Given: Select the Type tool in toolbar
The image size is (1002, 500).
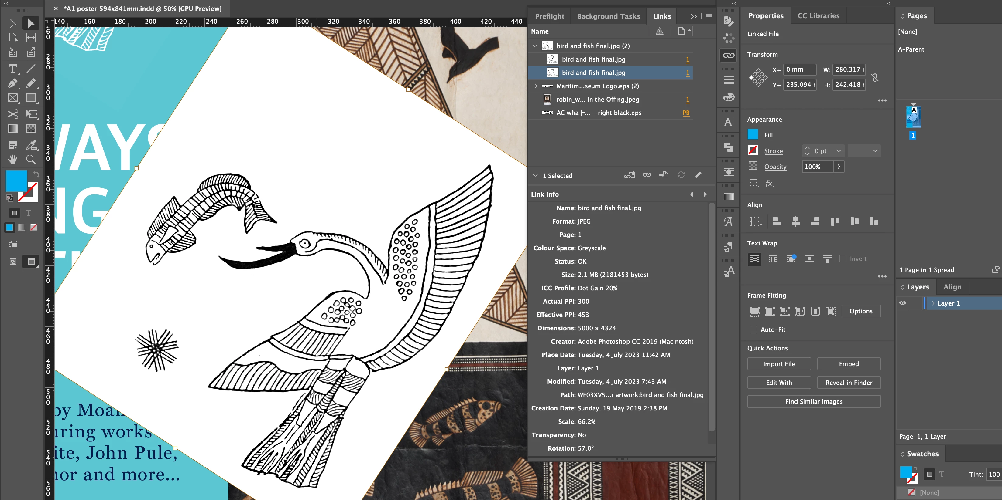Looking at the screenshot, I should point(12,69).
